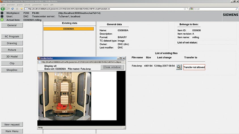Click the machine photo in preview popup
The image size is (239, 134).
pyautogui.click(x=65, y=96)
